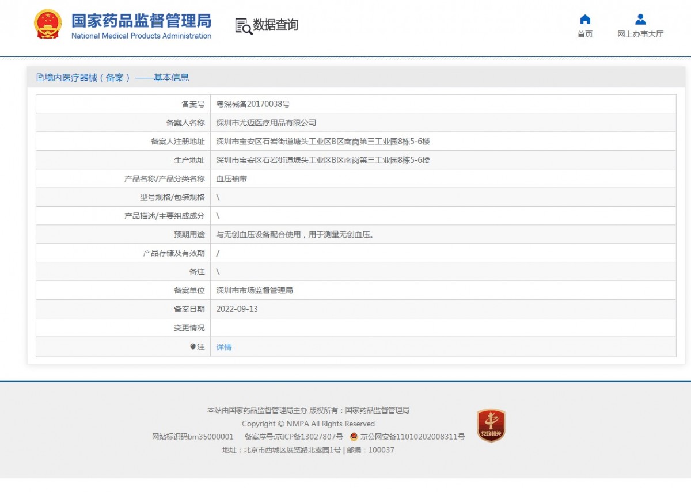Click the 生产地址 address value
691x492 pixels.
pyautogui.click(x=323, y=160)
